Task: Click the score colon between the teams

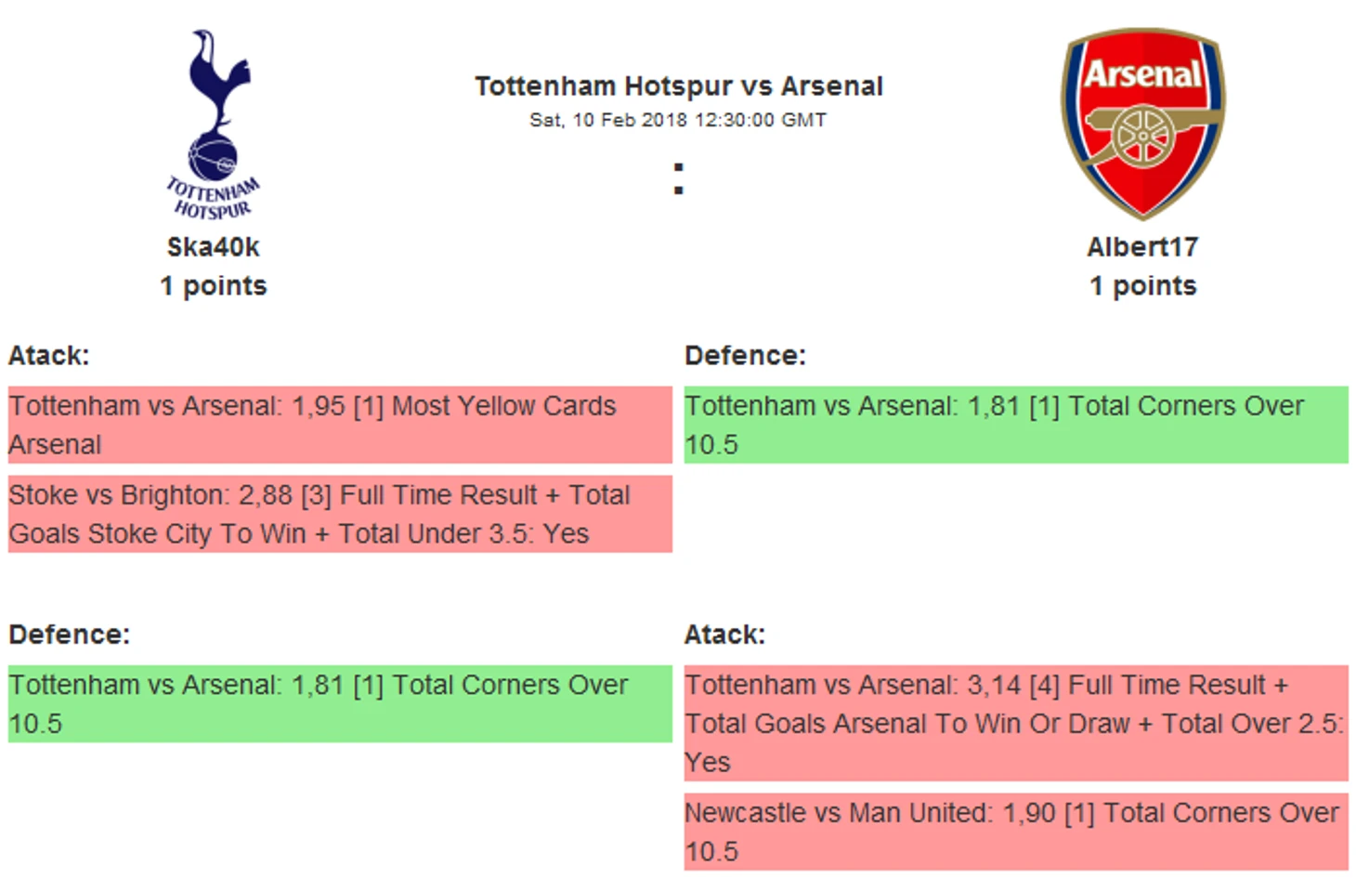Action: [x=679, y=179]
